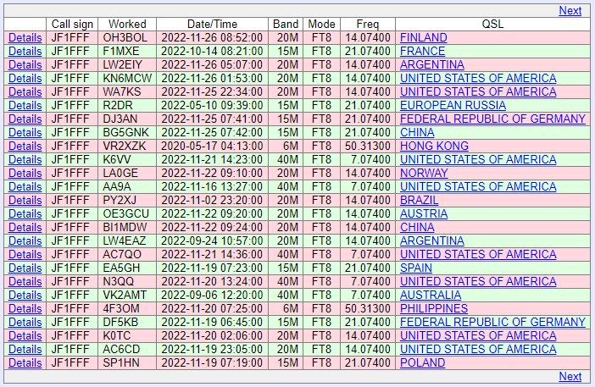Open the AUSTRIA QSL link
Viewport: 595px width, 387px height.
424,213
